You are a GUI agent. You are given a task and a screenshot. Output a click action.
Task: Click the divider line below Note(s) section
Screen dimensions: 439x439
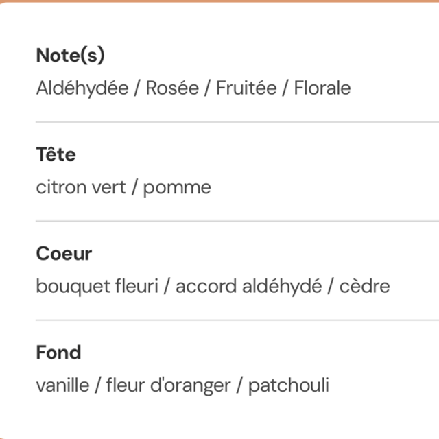click(x=237, y=122)
